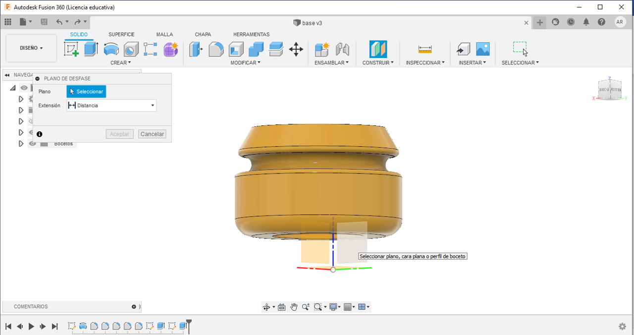Viewport: 634px width, 335px height.
Task: Click Cancelar in the dialog
Action: [x=152, y=134]
